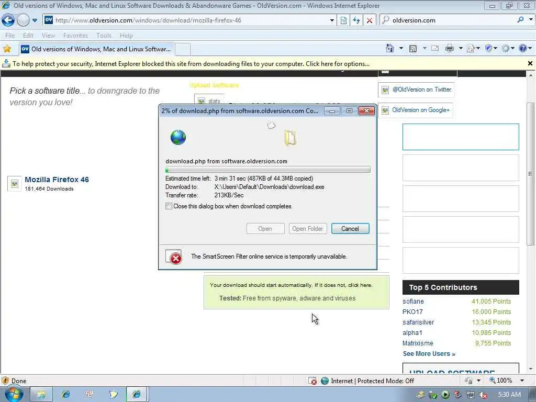The image size is (536, 402).
Task: Close the information bar with X
Action: 530,63
